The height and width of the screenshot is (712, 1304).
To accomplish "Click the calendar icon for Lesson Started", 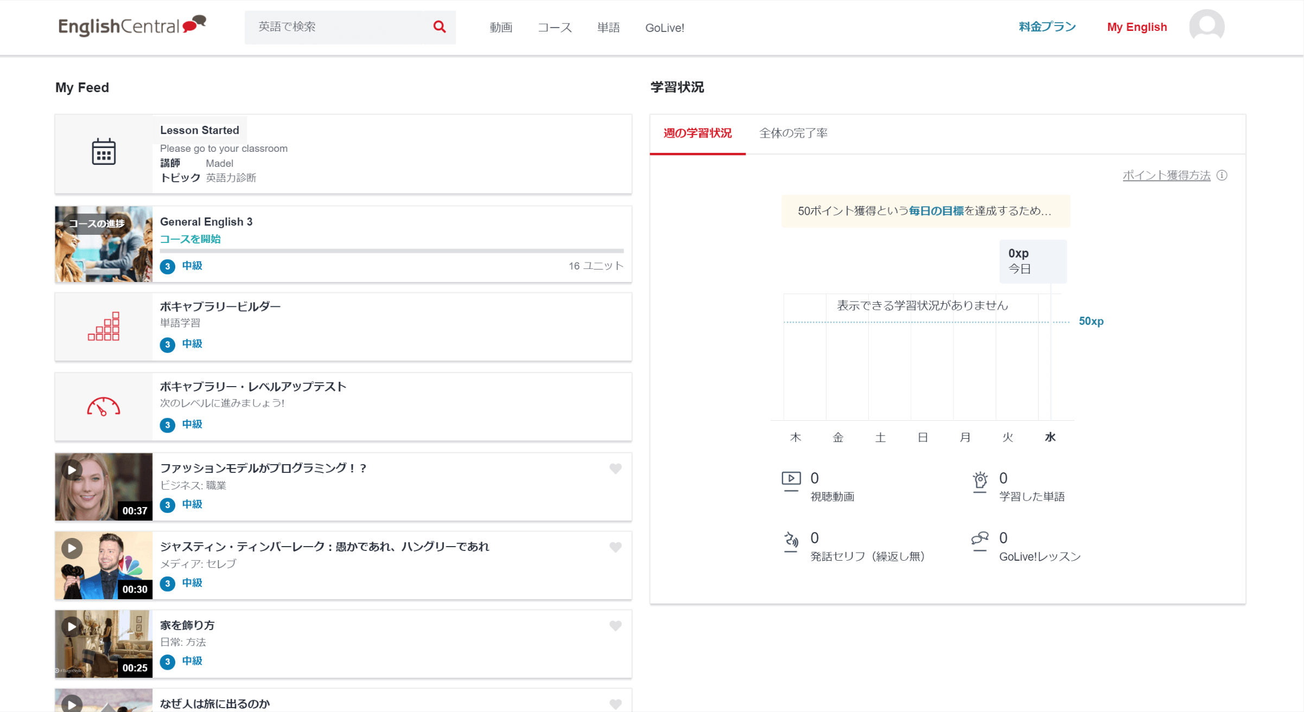I will coord(103,152).
